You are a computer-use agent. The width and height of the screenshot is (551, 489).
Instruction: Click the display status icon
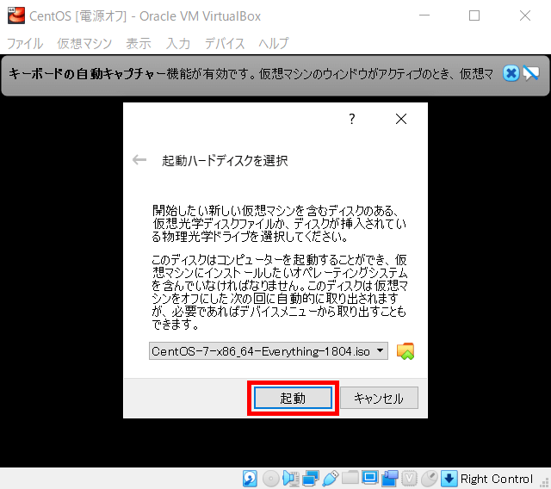pos(369,478)
